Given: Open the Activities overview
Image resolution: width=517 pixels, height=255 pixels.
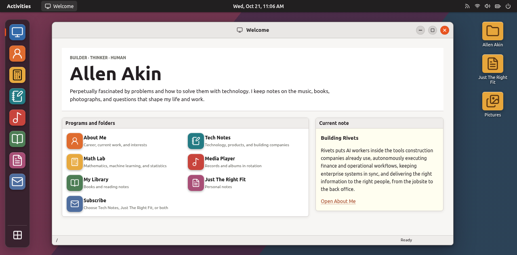Looking at the screenshot, I should tap(19, 6).
